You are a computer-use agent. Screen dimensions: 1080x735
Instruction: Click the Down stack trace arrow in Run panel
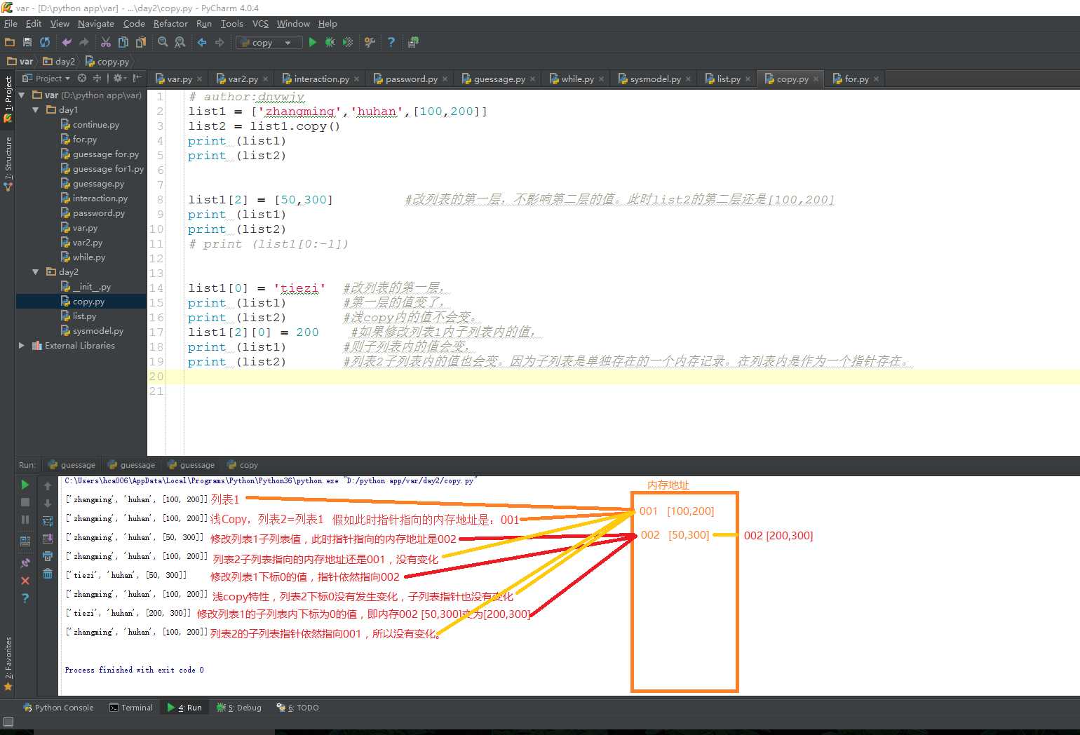coord(48,504)
